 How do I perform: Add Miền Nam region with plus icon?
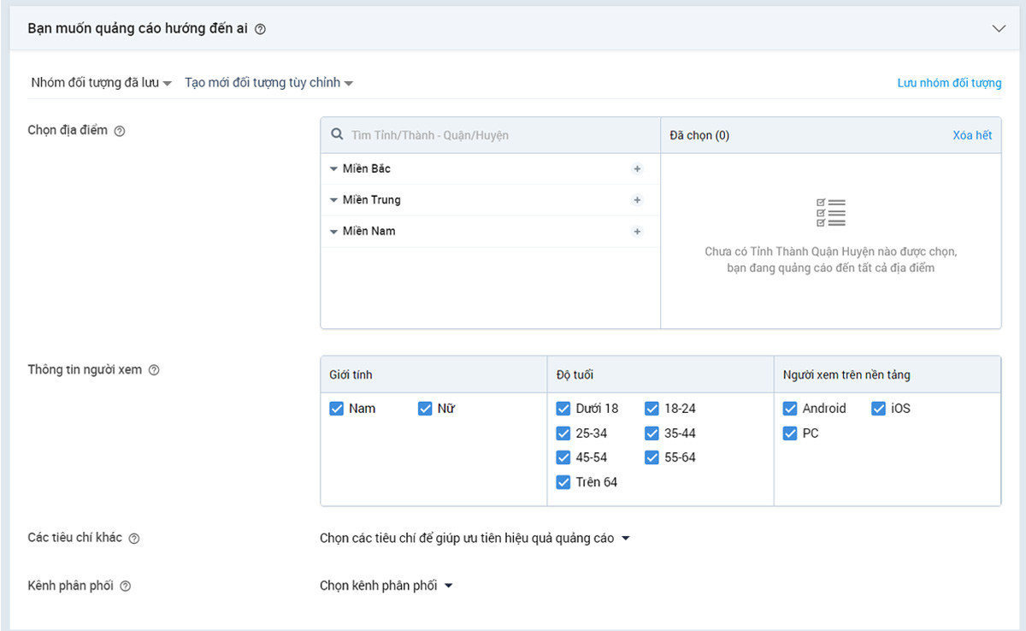coord(637,232)
